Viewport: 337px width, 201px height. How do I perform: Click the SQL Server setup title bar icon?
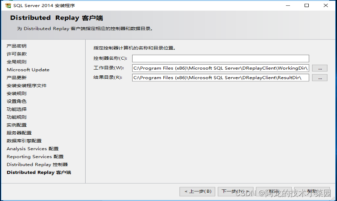click(8, 5)
